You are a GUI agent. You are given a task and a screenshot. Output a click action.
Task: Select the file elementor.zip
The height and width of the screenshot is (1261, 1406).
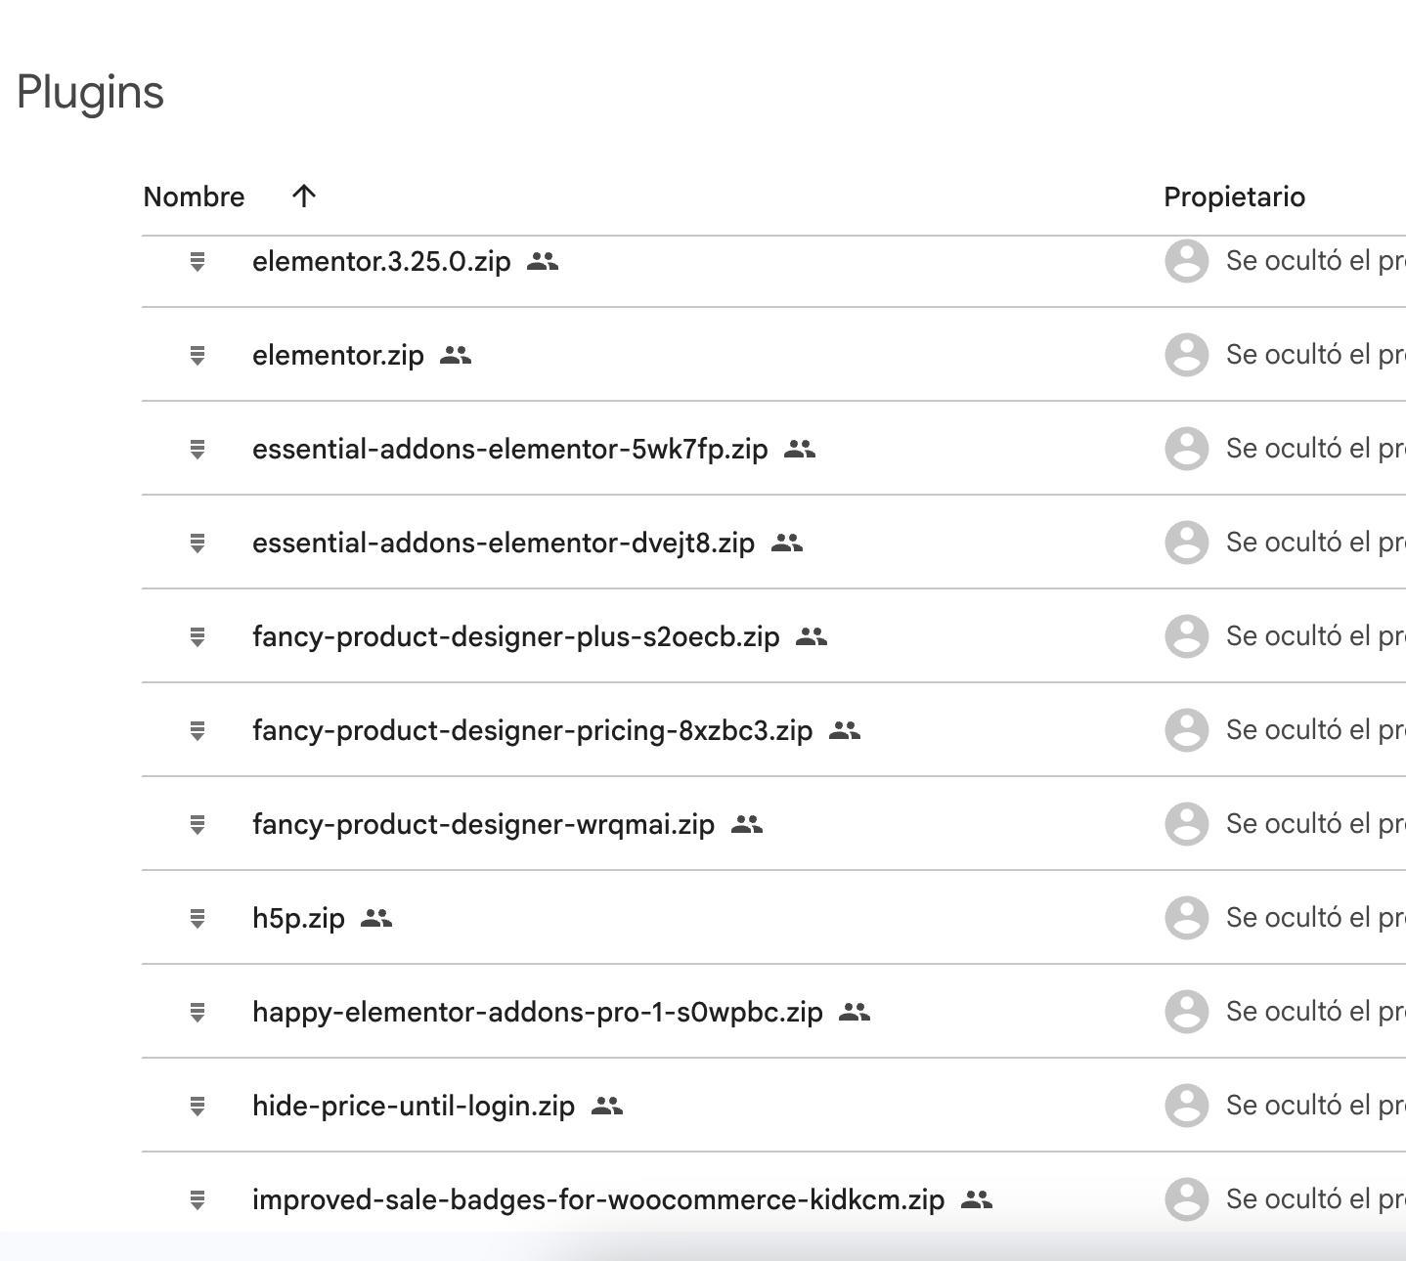pos(338,356)
